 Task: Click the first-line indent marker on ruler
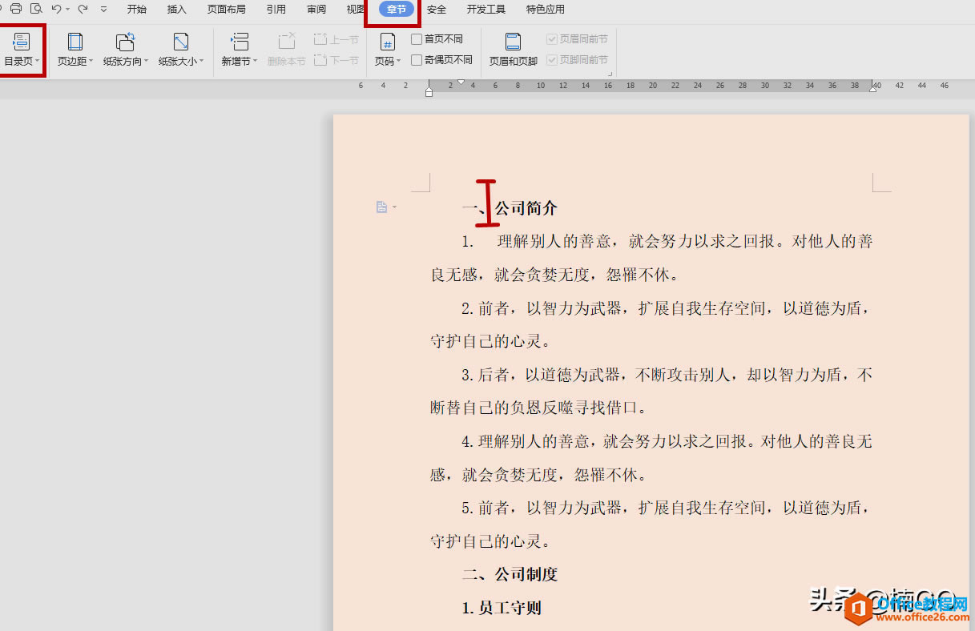coord(461,82)
